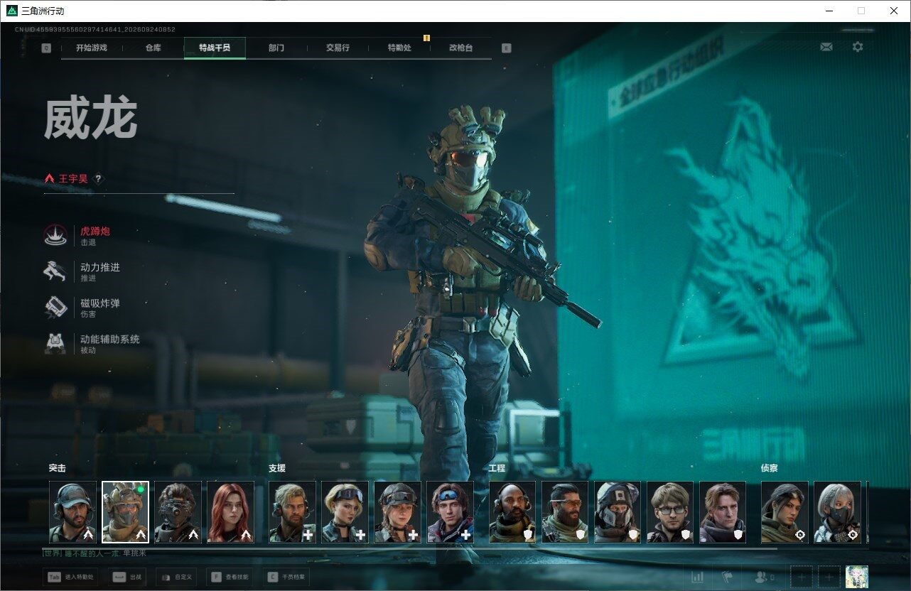Select the blond bearded 支援 operator with headset
The width and height of the screenshot is (911, 591).
tap(292, 512)
